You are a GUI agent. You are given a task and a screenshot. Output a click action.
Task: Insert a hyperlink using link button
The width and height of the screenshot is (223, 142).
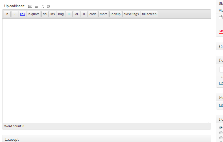(x=22, y=14)
